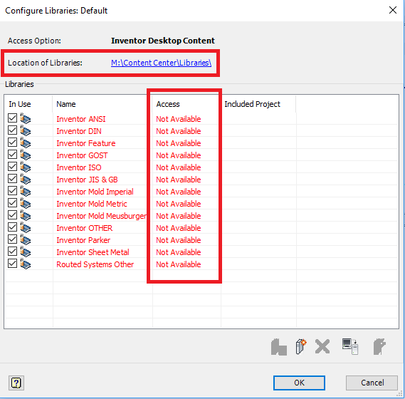Click the library icon beside Inventor ANSI
Image resolution: width=405 pixels, height=399 pixels.
pyautogui.click(x=26, y=118)
